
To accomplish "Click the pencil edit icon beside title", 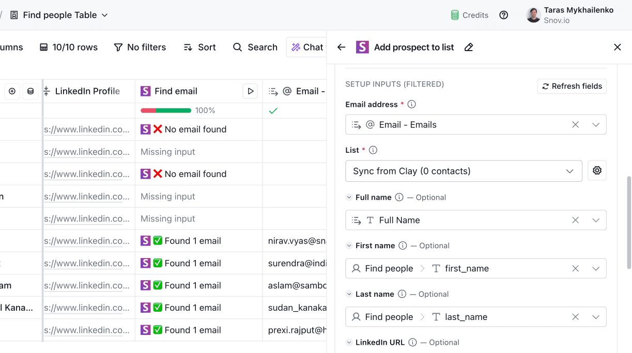I will click(x=469, y=47).
